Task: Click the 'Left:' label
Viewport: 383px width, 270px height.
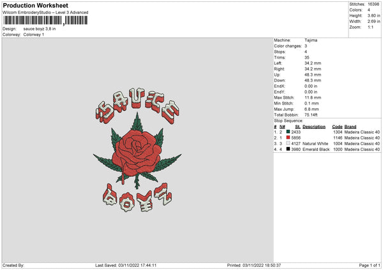Action: coord(278,63)
